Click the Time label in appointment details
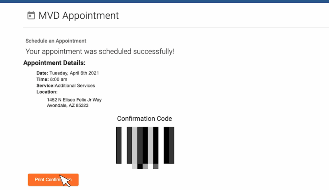 43,79
